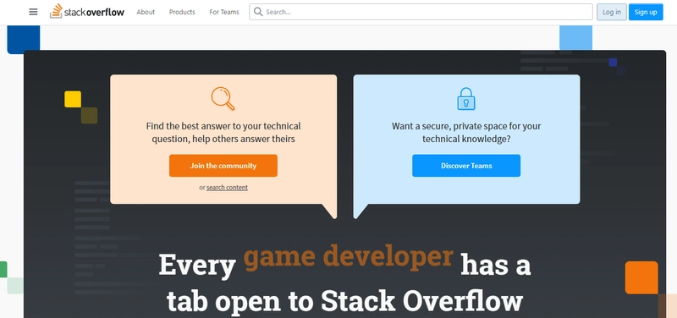Click the dark blue square top-left

[24, 39]
